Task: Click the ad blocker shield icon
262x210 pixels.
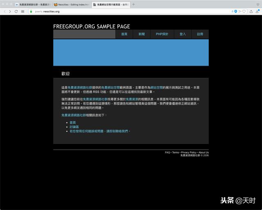Action: tap(236, 11)
